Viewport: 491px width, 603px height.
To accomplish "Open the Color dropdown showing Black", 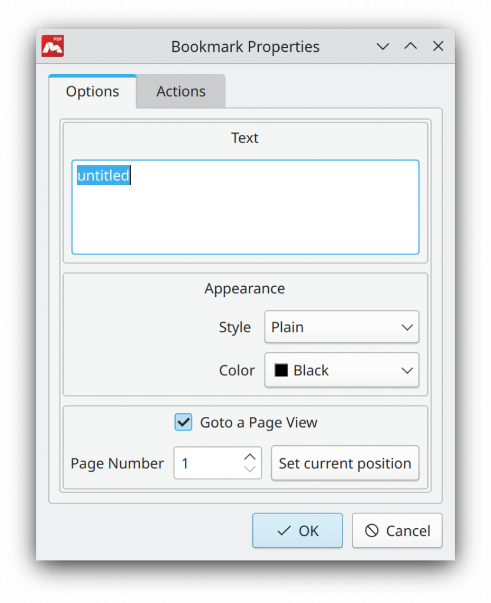I will [341, 370].
